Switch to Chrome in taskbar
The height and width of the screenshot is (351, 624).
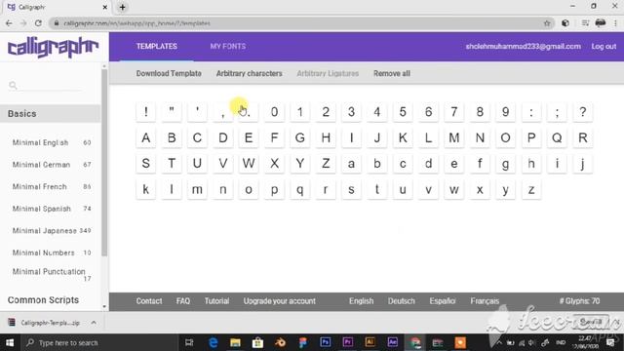[x=415, y=342]
